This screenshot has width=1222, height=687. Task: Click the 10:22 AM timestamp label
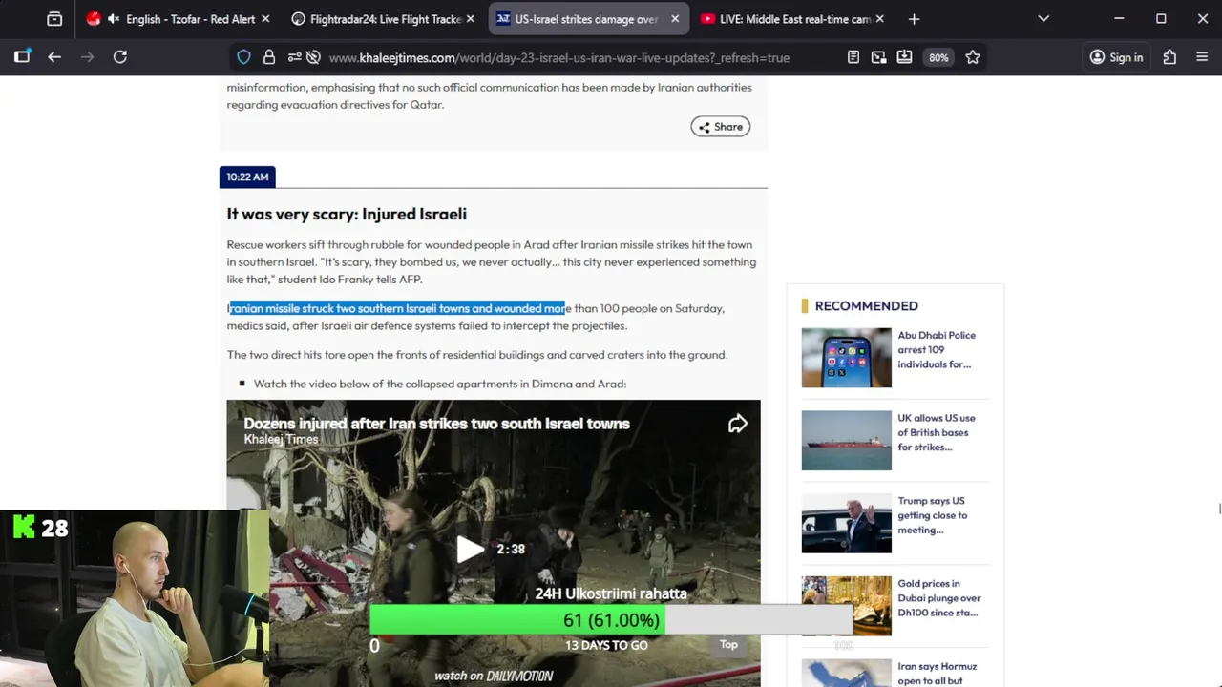(x=247, y=177)
